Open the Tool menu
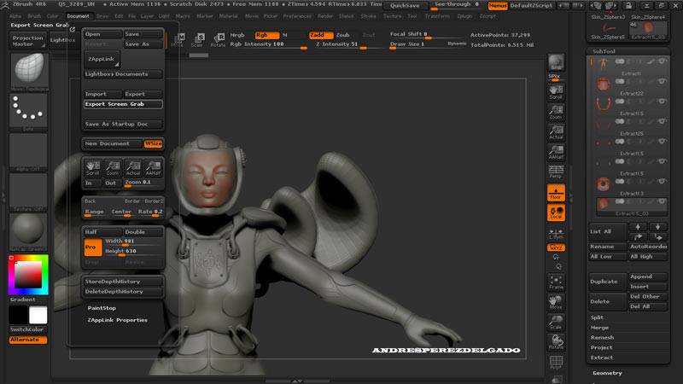Viewport: 683px width, 384px height. click(x=412, y=16)
